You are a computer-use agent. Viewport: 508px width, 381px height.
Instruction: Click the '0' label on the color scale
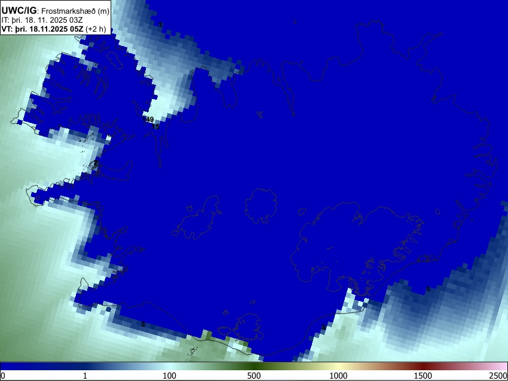coord(3,376)
